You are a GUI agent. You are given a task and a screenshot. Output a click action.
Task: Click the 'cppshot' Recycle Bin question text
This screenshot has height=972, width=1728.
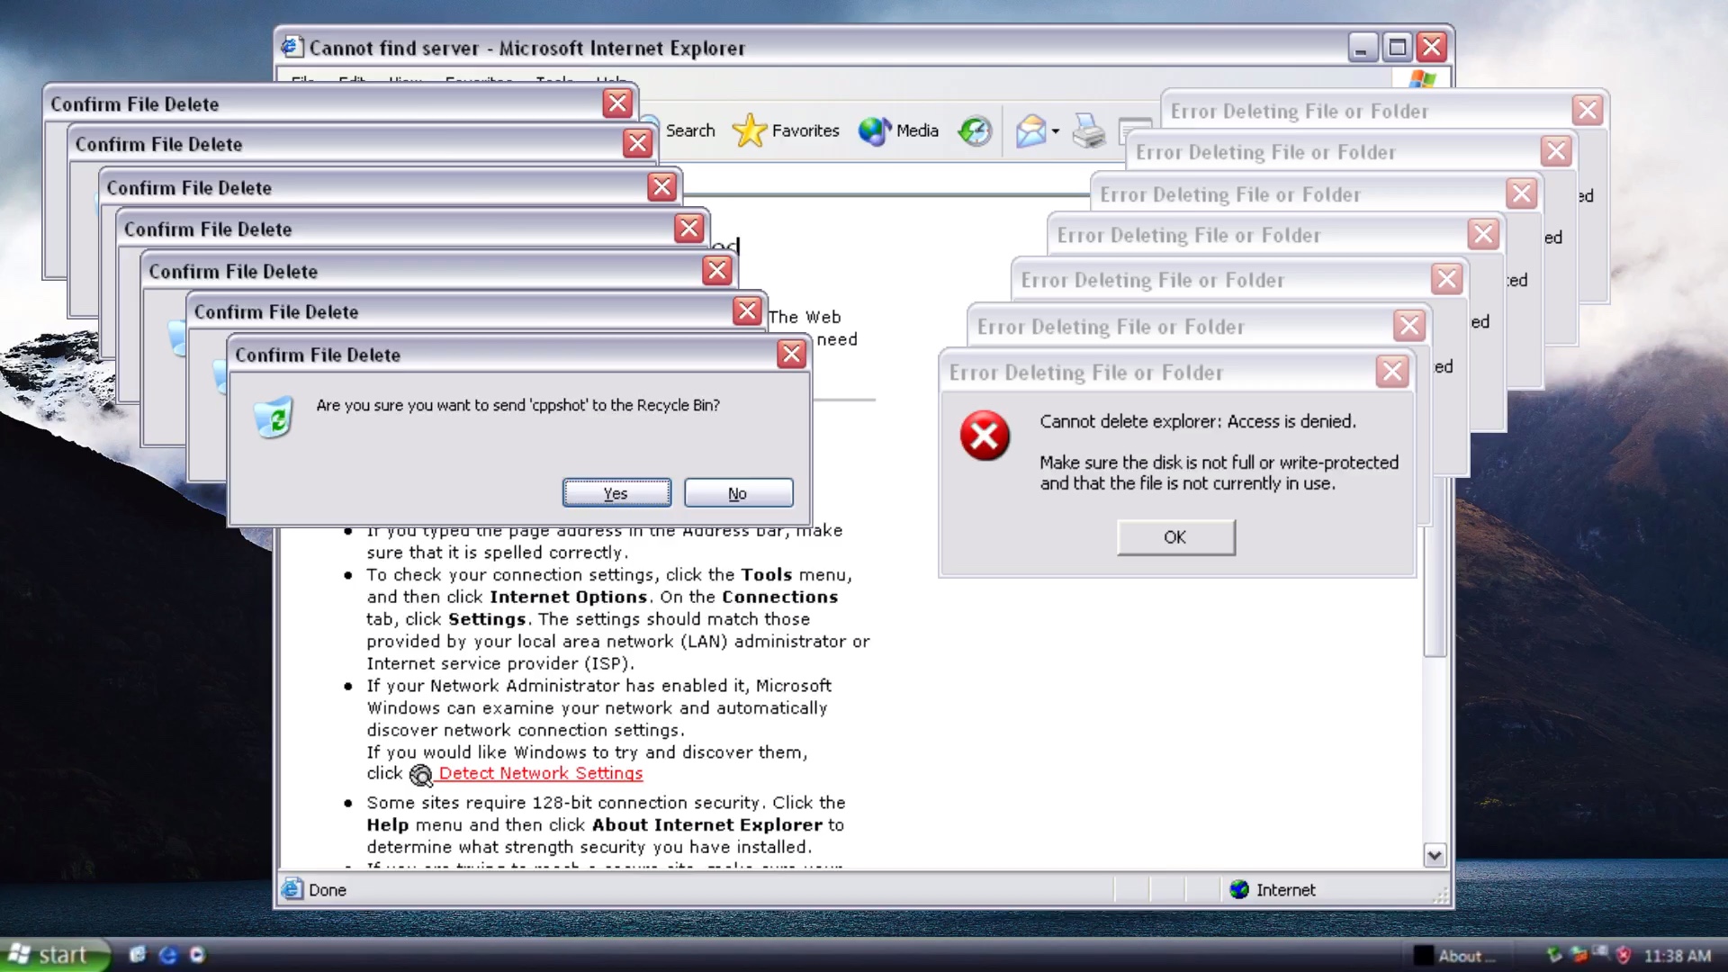pyautogui.click(x=517, y=405)
